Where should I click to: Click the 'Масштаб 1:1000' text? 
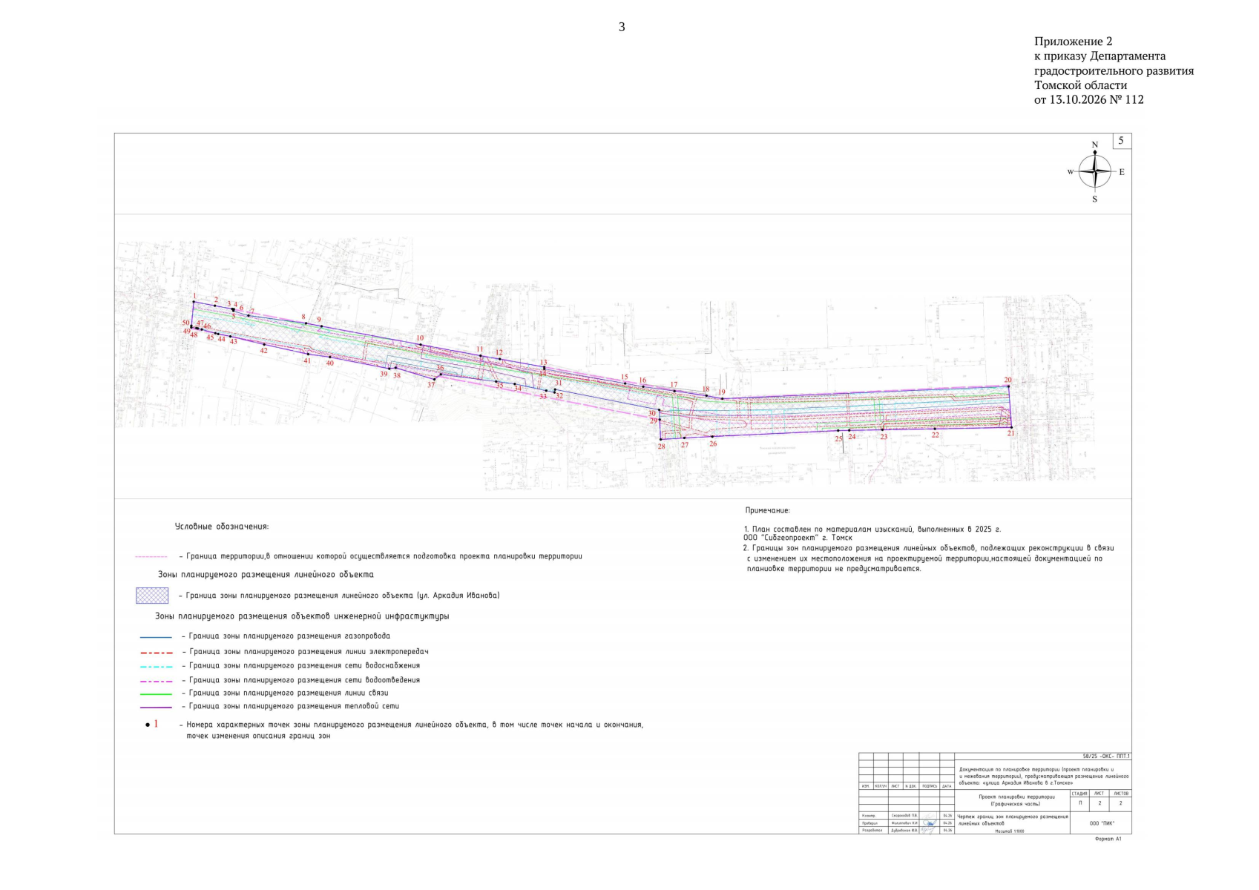coord(1009,831)
